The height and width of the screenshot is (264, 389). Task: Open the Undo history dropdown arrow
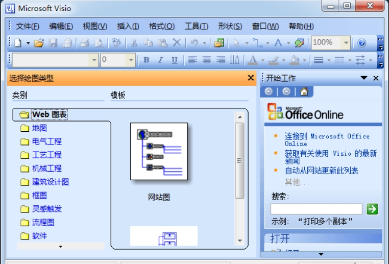[205, 43]
